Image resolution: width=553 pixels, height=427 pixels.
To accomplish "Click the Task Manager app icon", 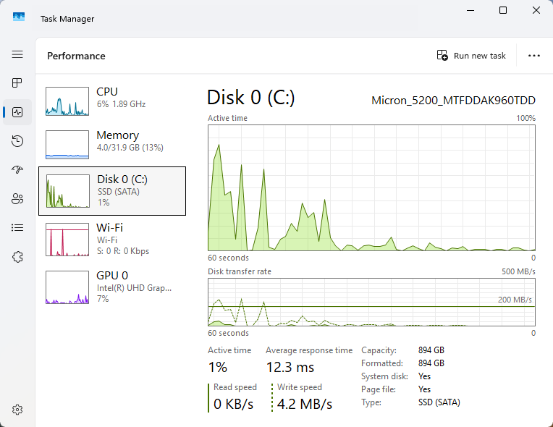I will [x=19, y=17].
